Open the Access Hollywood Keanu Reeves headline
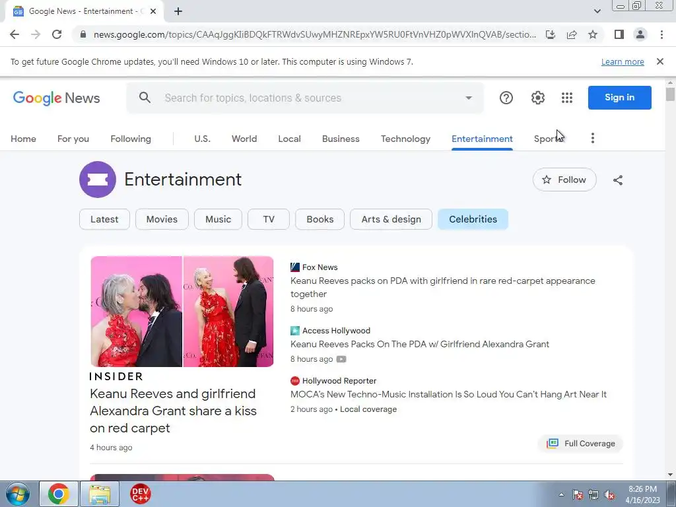676x507 pixels. coord(419,344)
